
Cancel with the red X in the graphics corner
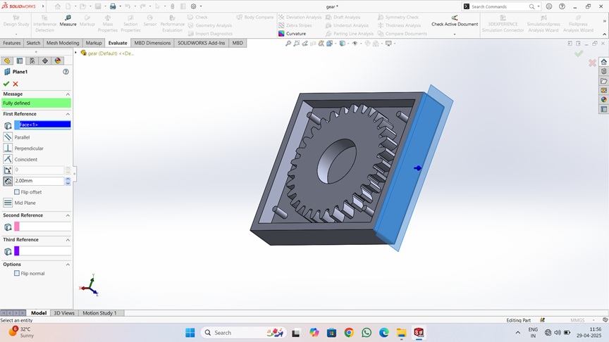pos(592,63)
